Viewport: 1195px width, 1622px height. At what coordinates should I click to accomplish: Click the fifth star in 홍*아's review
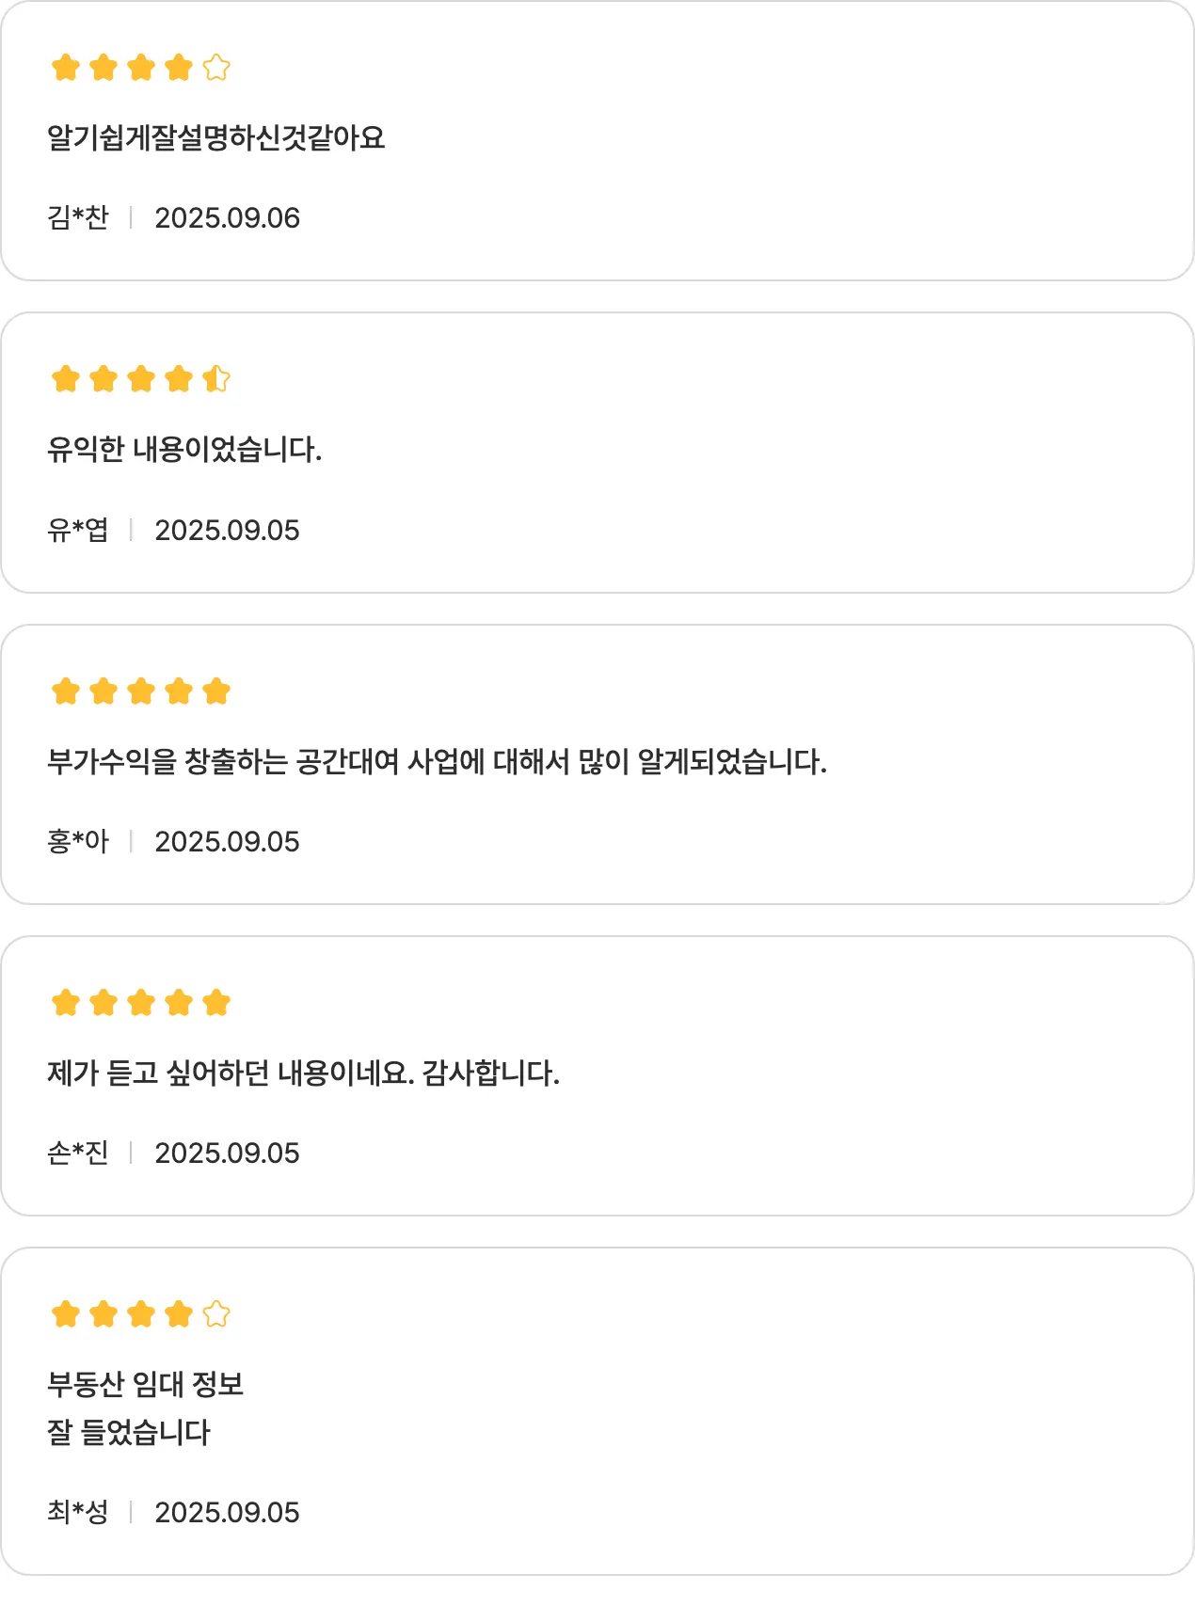click(x=216, y=692)
